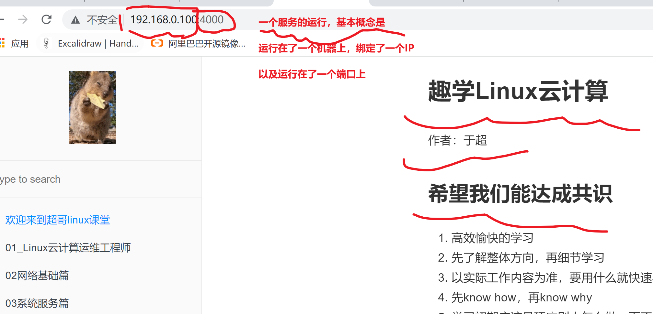
Task: Open the apps grid icon in bookmarks bar
Action: pos(2,43)
